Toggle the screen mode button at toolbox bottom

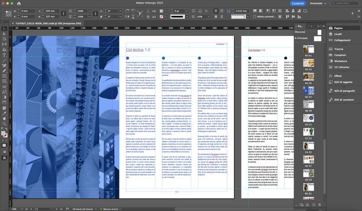pos(4,158)
